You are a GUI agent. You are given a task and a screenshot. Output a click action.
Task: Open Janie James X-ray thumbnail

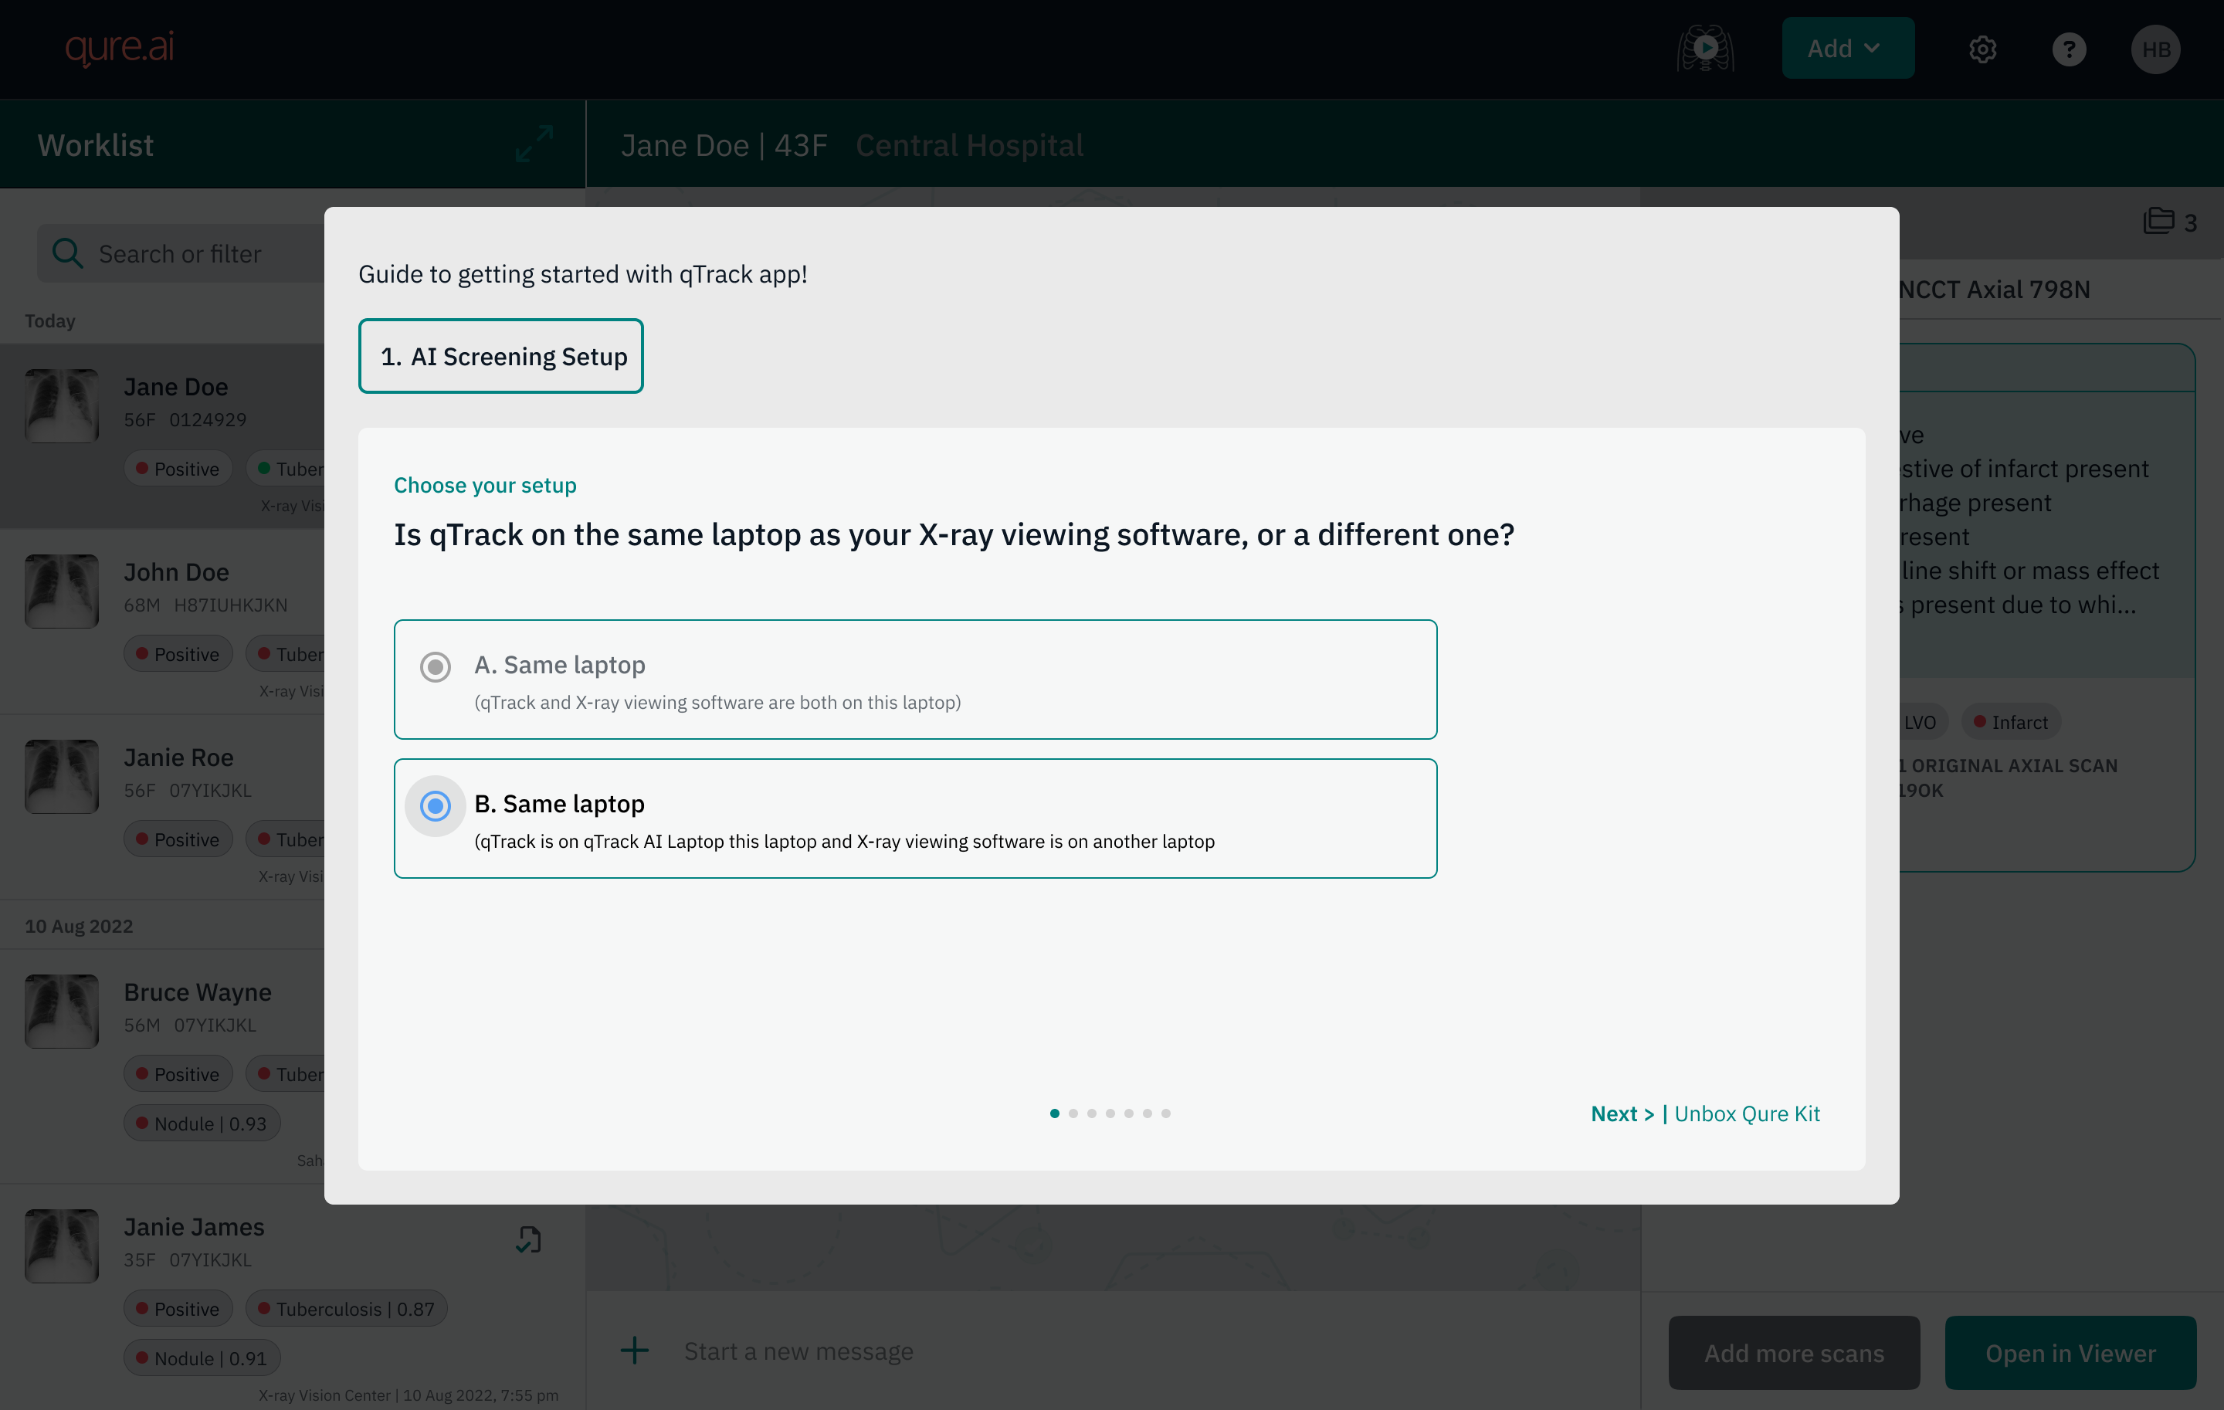(62, 1246)
